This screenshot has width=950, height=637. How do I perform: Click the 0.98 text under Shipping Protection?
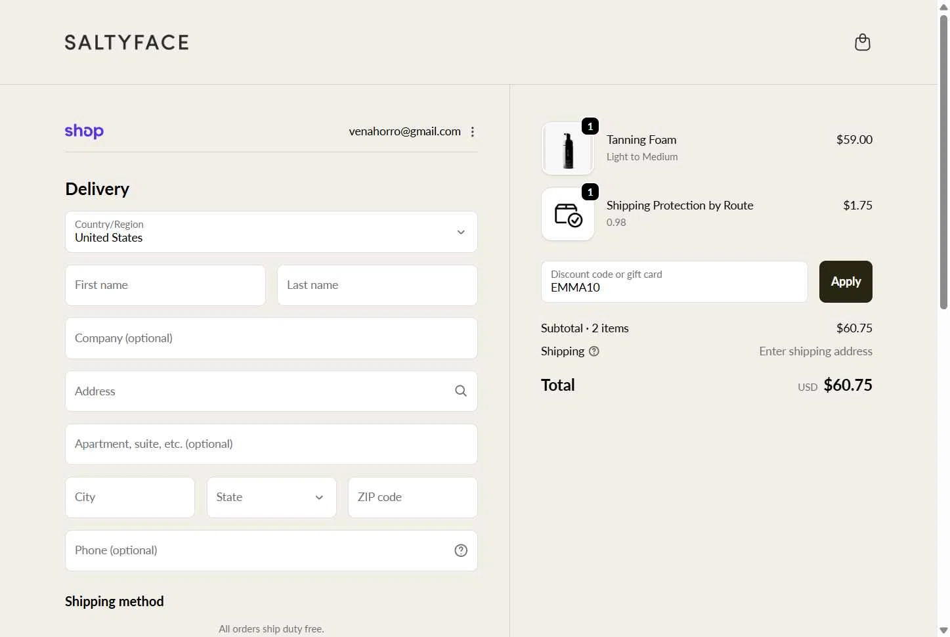pyautogui.click(x=616, y=223)
